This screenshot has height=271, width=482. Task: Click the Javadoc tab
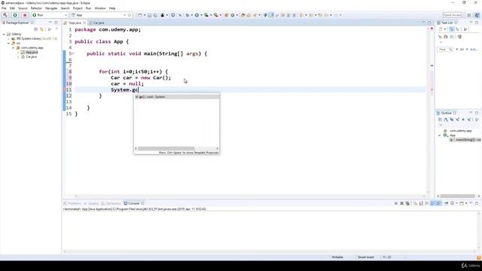coord(91,203)
